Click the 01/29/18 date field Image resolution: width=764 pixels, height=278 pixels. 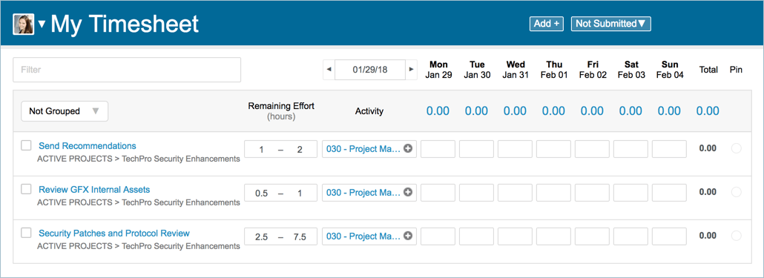[x=370, y=70]
